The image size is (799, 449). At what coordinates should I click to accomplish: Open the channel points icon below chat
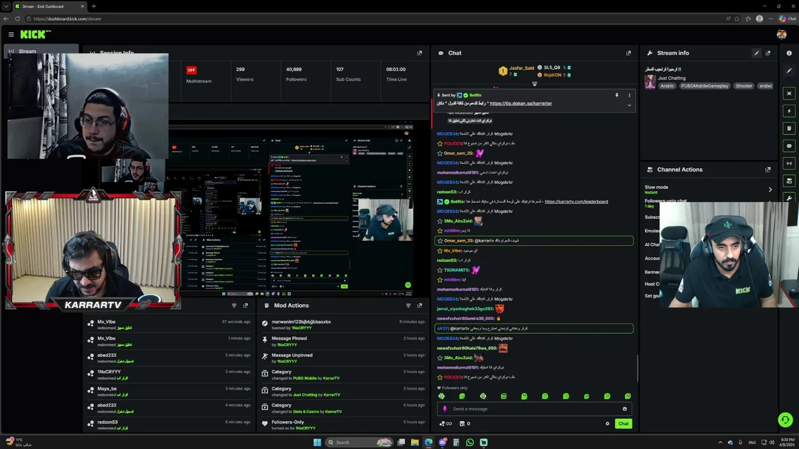446,424
